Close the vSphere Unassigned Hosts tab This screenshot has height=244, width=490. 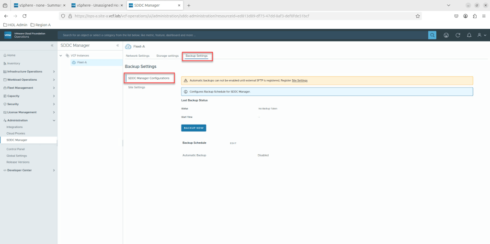tap(122, 5)
